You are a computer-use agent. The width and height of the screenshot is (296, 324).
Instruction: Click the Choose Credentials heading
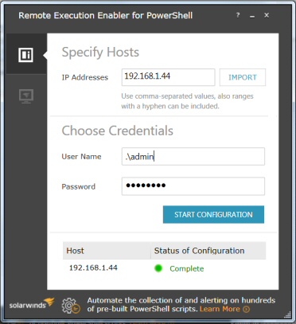coord(117,131)
